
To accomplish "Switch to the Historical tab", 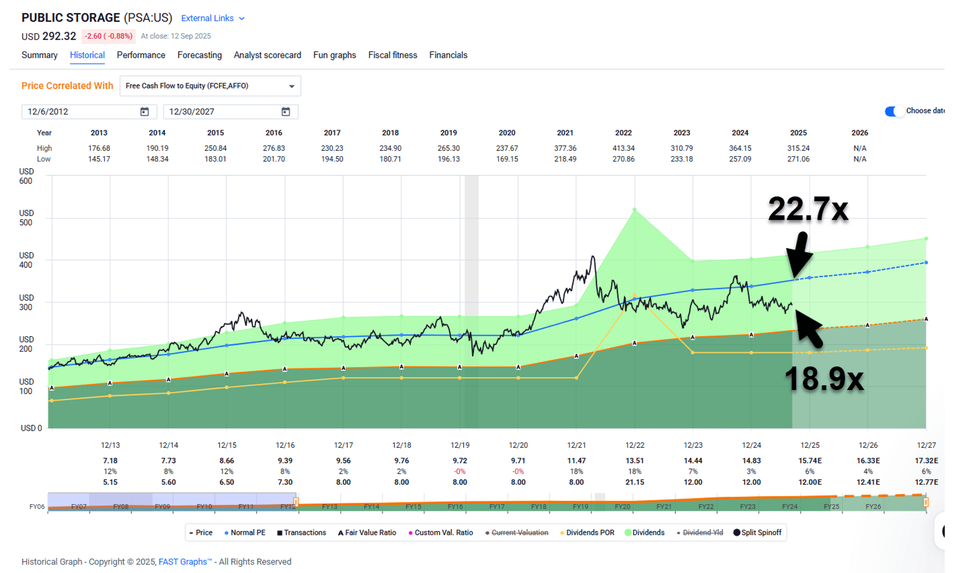I will [87, 55].
